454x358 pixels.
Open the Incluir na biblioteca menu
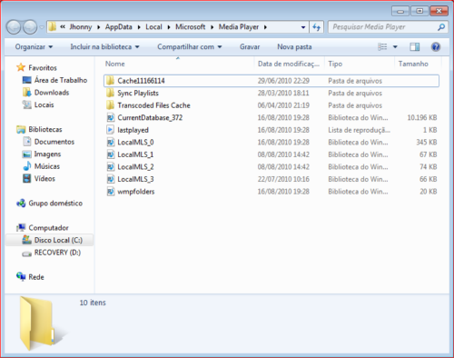pos(104,47)
